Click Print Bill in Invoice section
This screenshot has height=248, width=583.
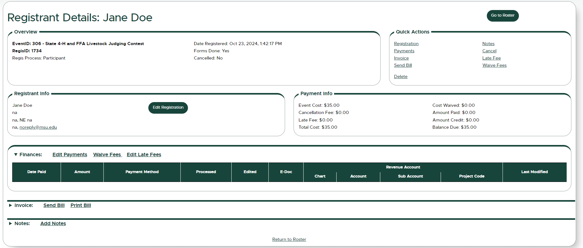coord(80,205)
